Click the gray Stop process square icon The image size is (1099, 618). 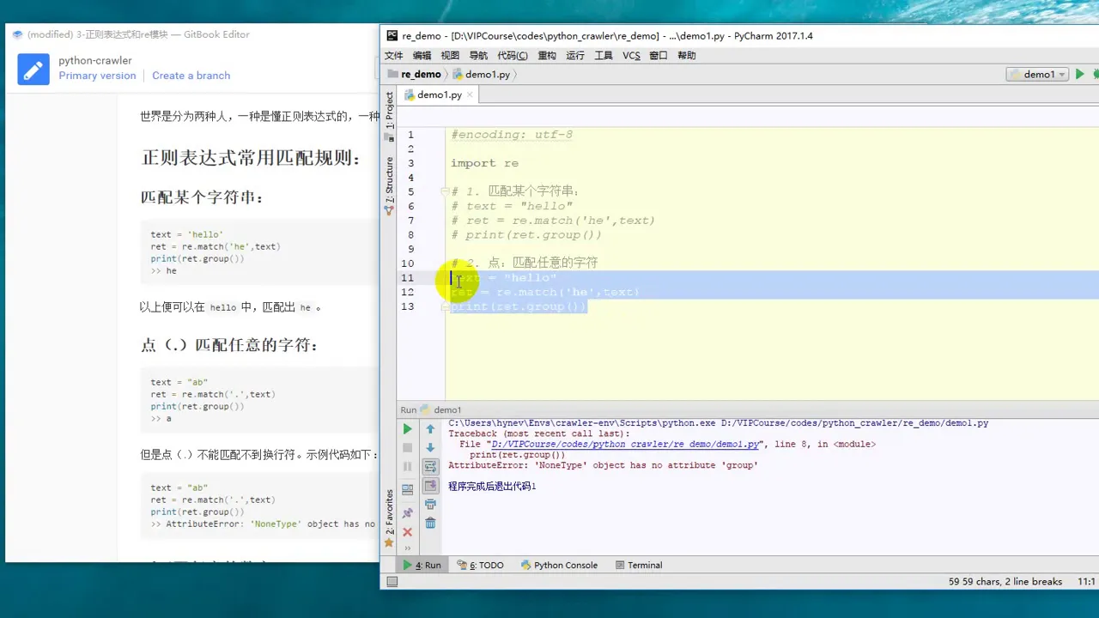click(408, 448)
